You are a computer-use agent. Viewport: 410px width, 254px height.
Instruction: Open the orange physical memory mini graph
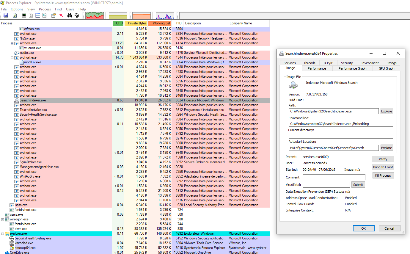pyautogui.click(x=142, y=16)
